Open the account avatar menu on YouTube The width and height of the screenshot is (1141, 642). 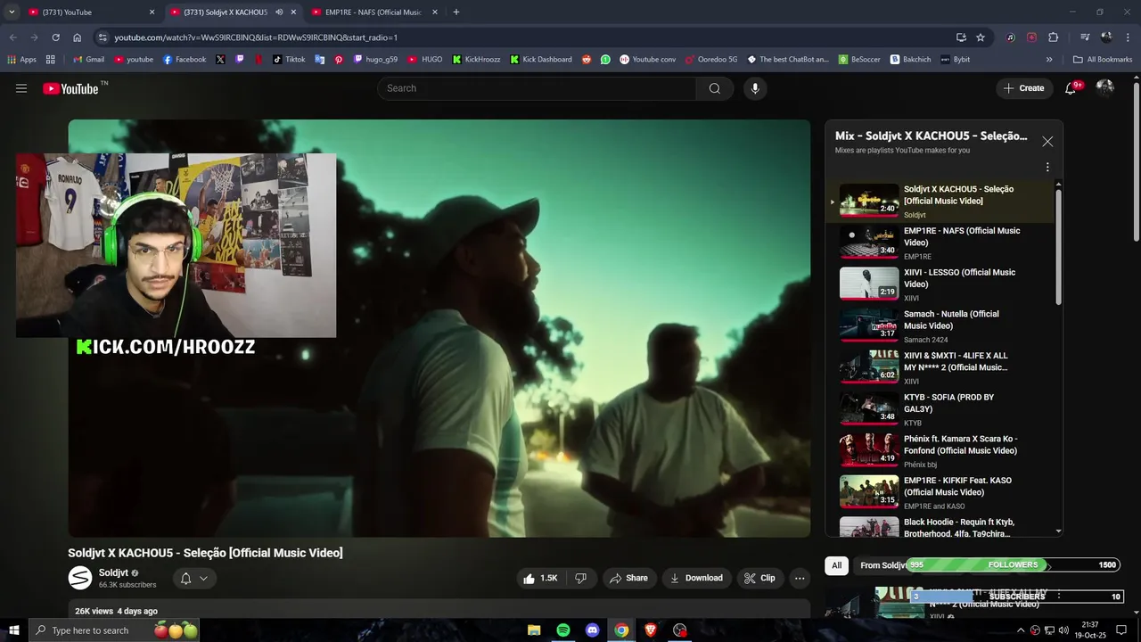(1105, 87)
